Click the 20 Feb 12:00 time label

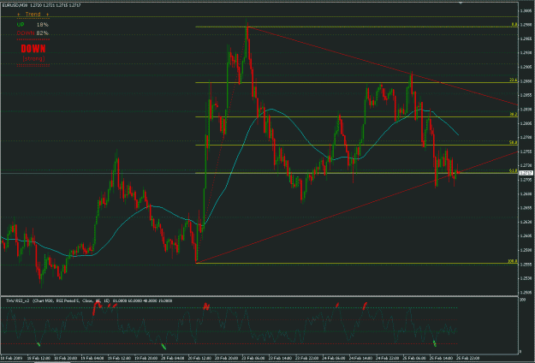(199, 358)
